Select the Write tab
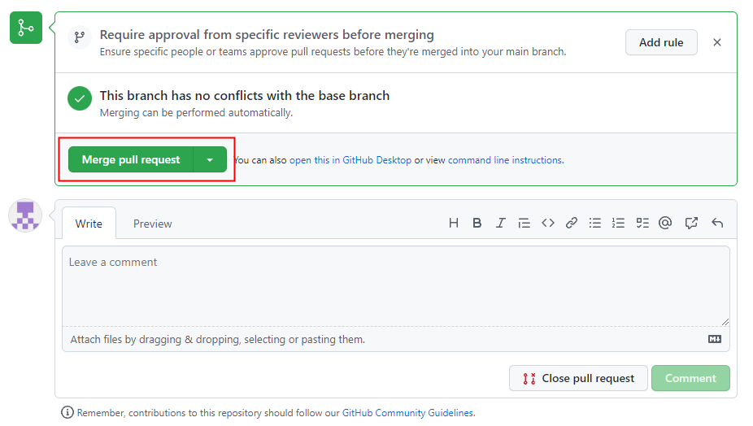This screenshot has width=753, height=426. [89, 224]
